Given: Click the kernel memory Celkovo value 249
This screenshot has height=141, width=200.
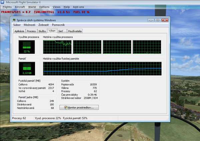Looking at the screenshot, I should click(52, 101).
